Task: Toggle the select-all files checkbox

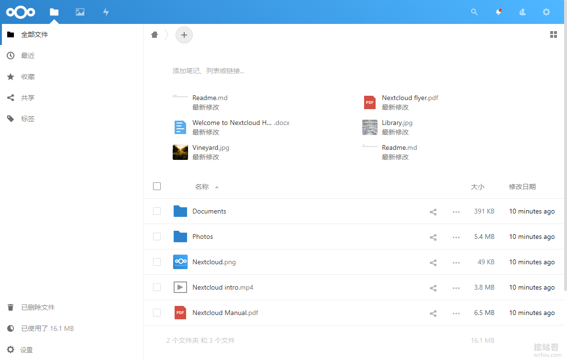Action: click(156, 186)
